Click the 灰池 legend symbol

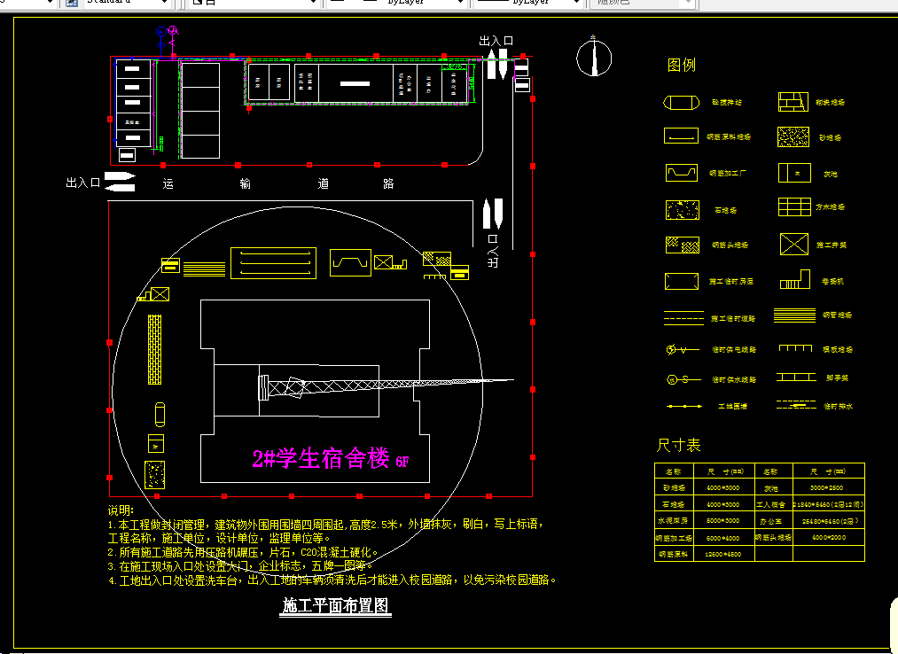click(793, 173)
